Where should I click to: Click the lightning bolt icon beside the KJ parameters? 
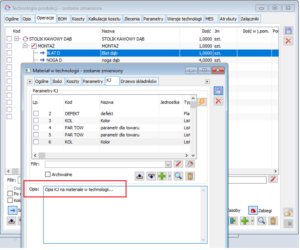[x=202, y=102]
